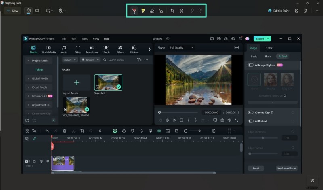Turn on the AI Portrait switch
The width and height of the screenshot is (323, 190).
coord(251,121)
